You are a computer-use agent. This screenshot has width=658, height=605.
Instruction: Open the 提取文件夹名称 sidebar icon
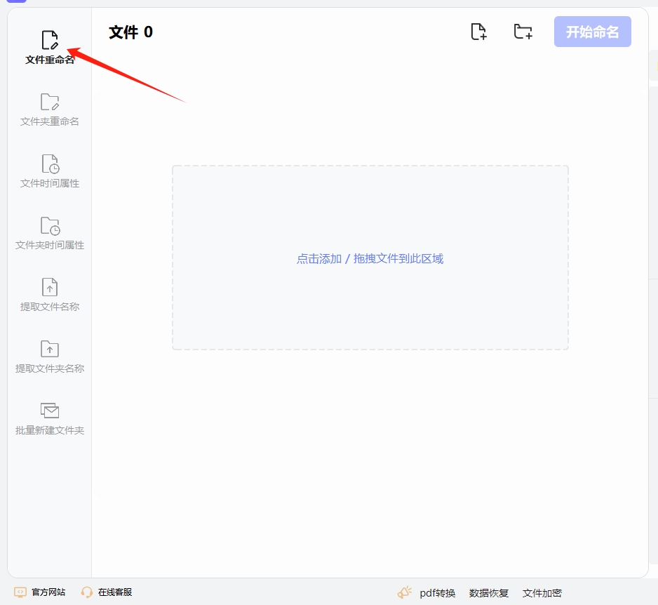50,349
